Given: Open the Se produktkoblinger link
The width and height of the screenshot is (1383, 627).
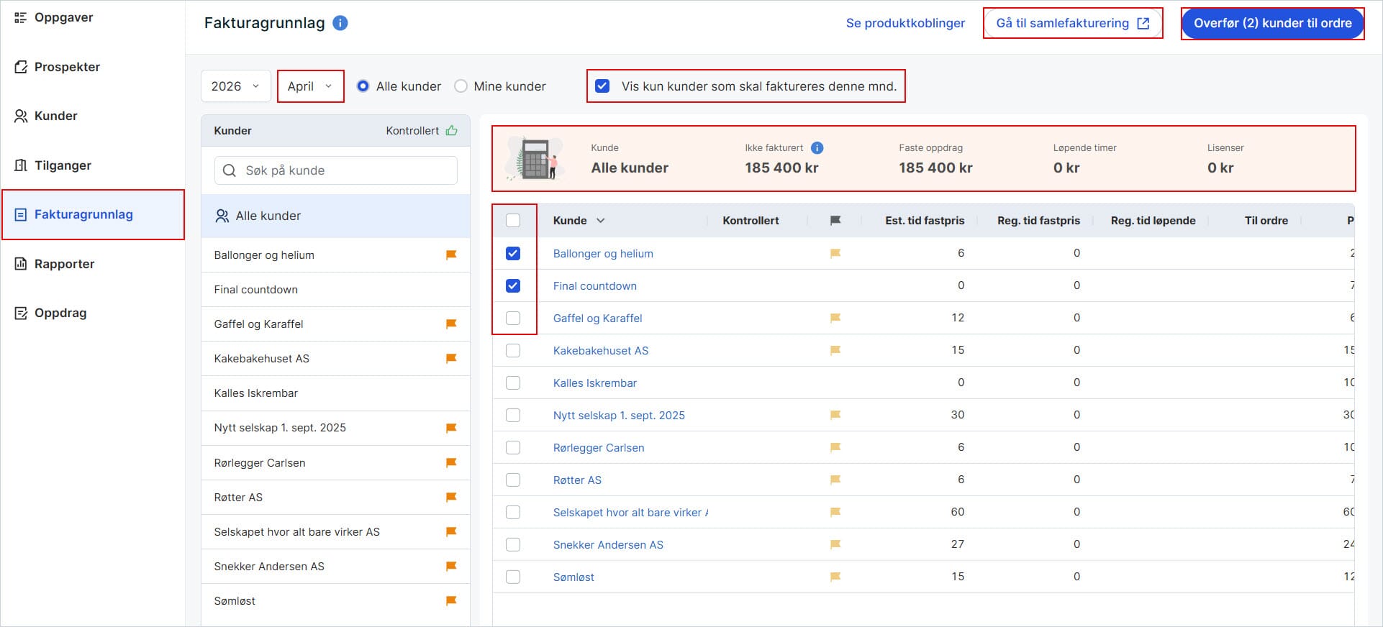Looking at the screenshot, I should click(x=905, y=23).
